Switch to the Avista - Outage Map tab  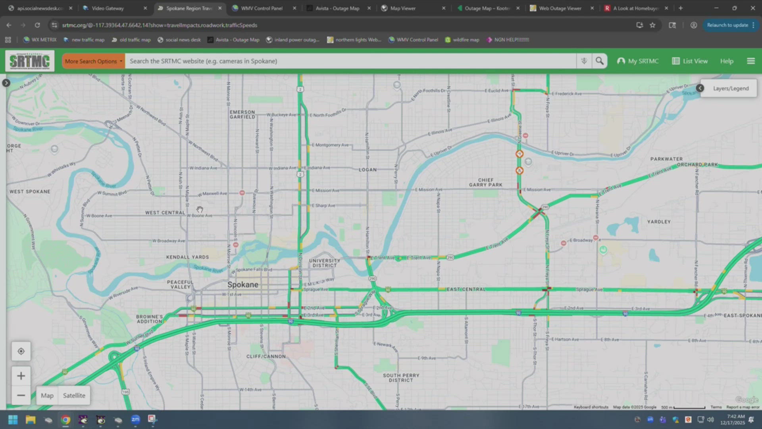pos(337,8)
